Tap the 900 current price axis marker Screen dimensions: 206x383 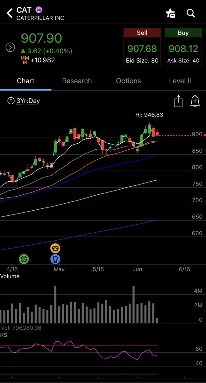point(197,134)
